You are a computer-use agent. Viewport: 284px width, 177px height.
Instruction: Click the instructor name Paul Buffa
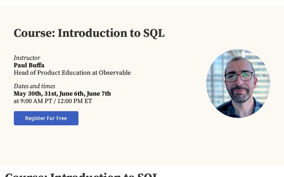coord(29,65)
